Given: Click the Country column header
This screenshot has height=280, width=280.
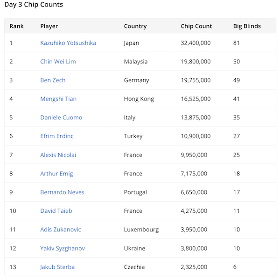Looking at the screenshot, I should 135,26.
